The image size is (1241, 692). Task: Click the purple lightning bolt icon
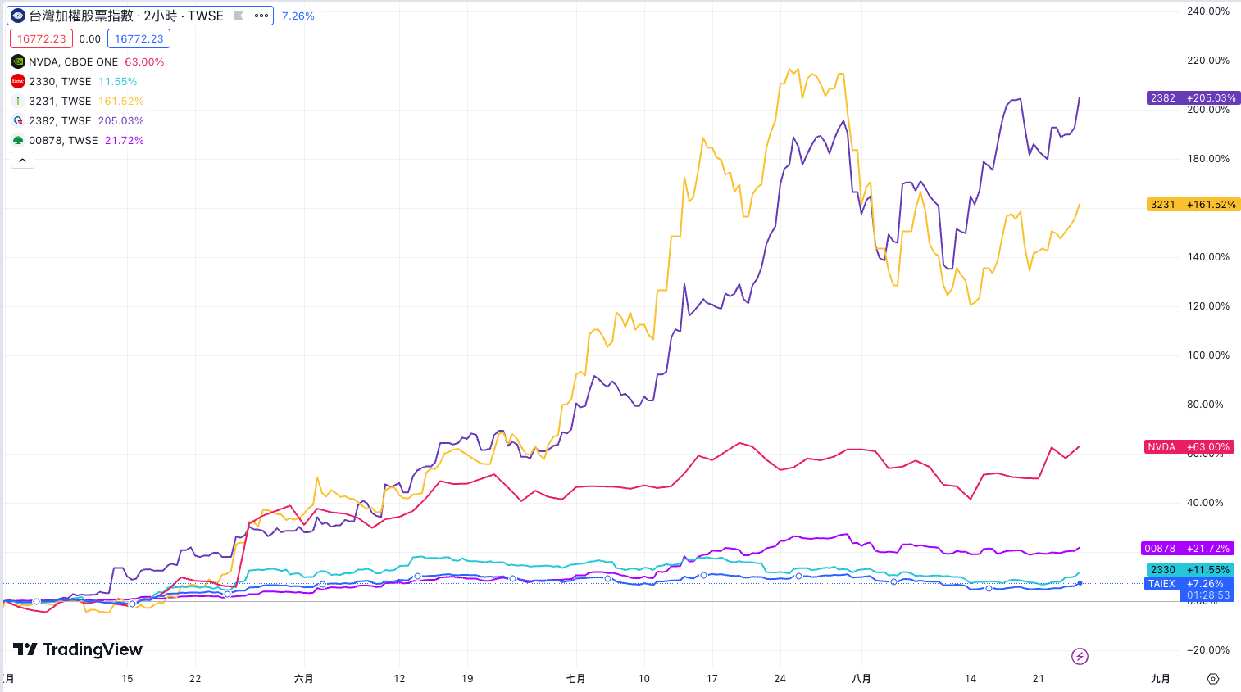1080,656
